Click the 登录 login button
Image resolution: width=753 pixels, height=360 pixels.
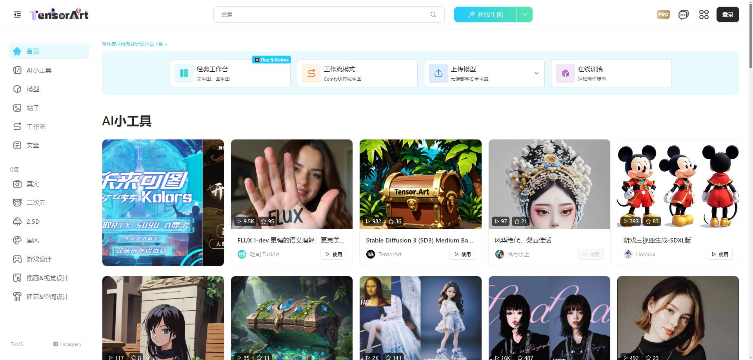point(728,14)
